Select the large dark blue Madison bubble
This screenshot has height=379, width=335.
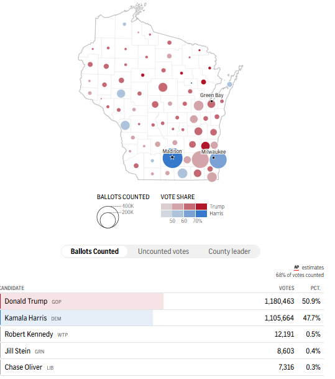[172, 158]
